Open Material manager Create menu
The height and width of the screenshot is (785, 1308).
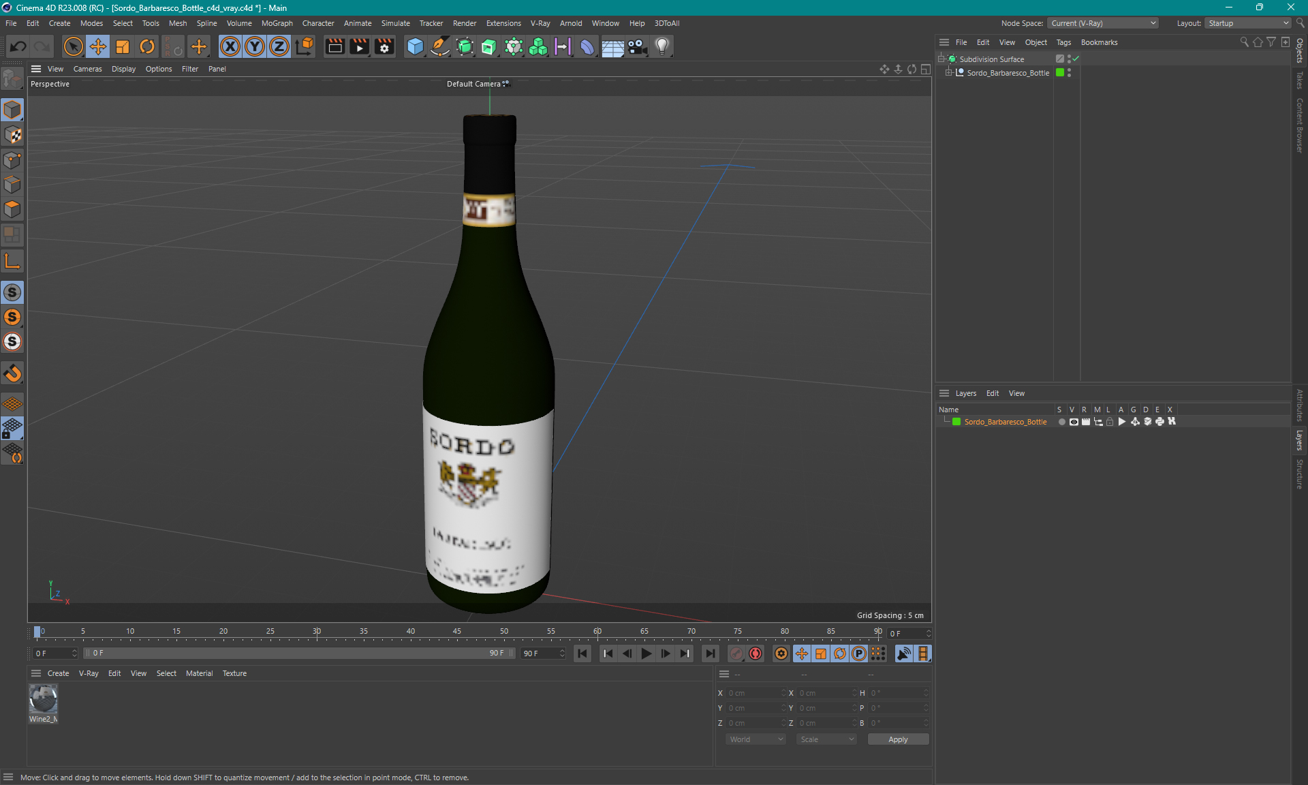[x=58, y=673]
